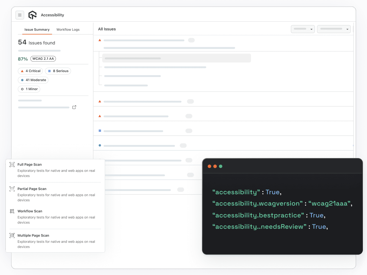Image resolution: width=367 pixels, height=275 pixels.
Task: Switch to the Issue Summary tab
Action: point(37,29)
